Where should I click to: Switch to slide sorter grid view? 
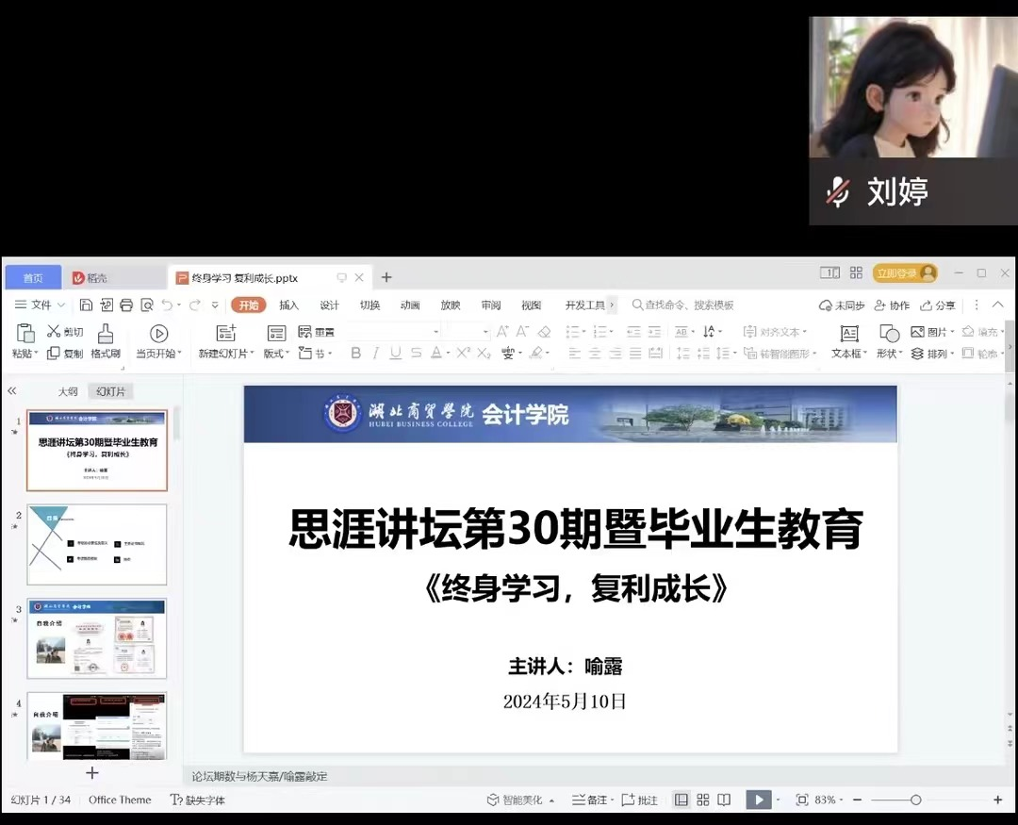click(x=703, y=800)
